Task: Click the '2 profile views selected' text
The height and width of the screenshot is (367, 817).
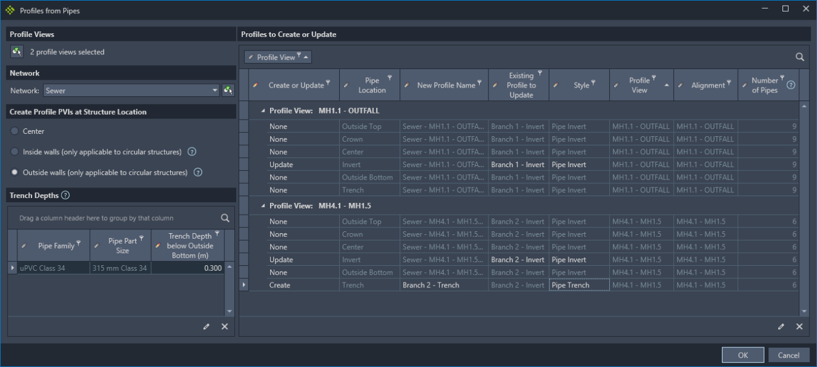Action: click(x=67, y=52)
